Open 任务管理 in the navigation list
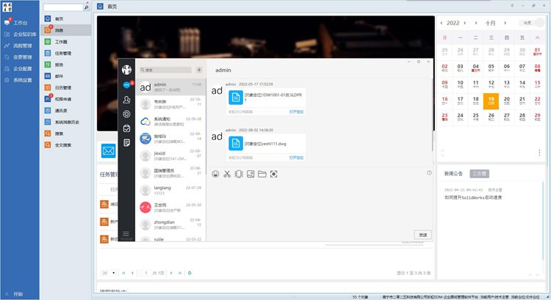 pos(62,53)
